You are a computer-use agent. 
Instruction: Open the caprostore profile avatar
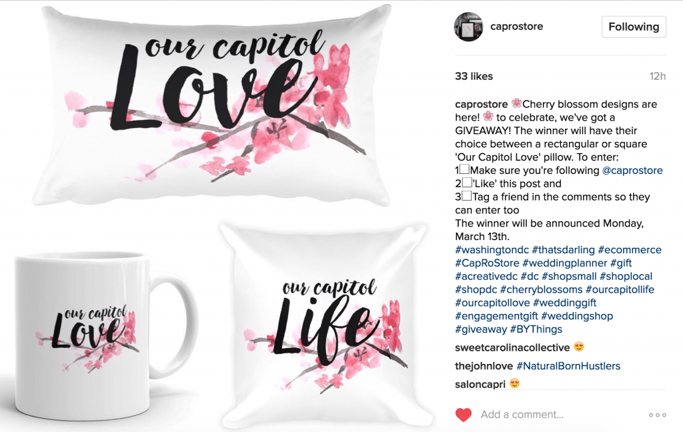[x=469, y=27]
